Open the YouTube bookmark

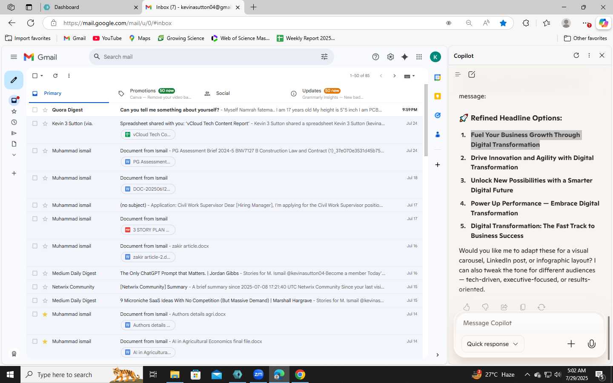click(x=107, y=38)
